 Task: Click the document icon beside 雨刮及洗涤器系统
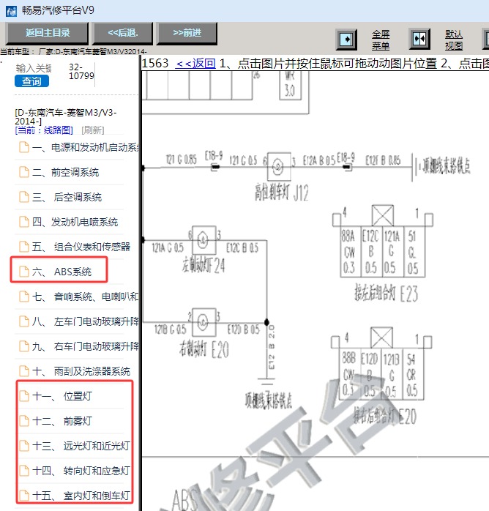[x=23, y=371]
